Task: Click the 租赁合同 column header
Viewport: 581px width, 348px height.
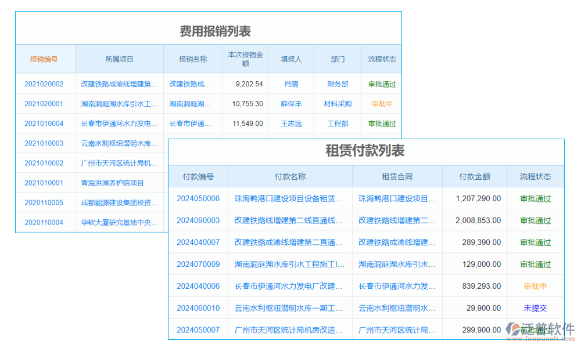Action: point(397,176)
